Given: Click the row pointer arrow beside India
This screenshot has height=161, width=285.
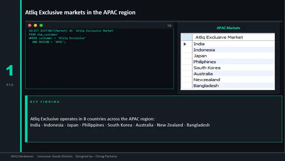Looking at the screenshot, I should [x=185, y=44].
